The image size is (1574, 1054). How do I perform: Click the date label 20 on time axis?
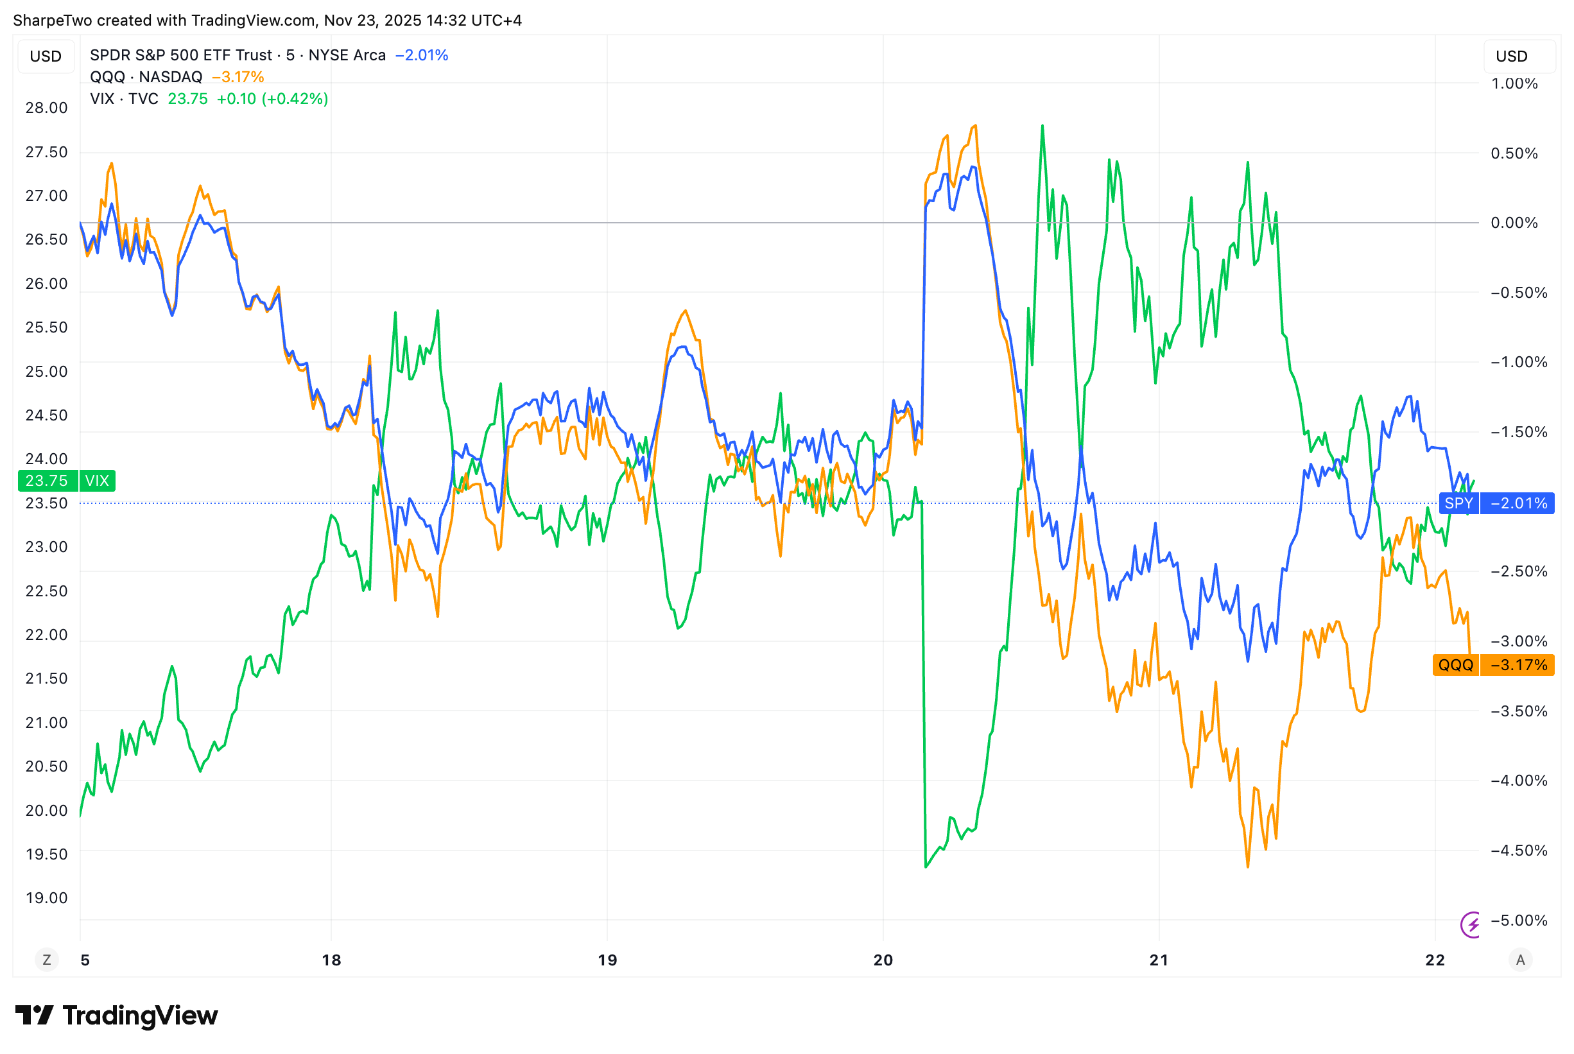883,960
